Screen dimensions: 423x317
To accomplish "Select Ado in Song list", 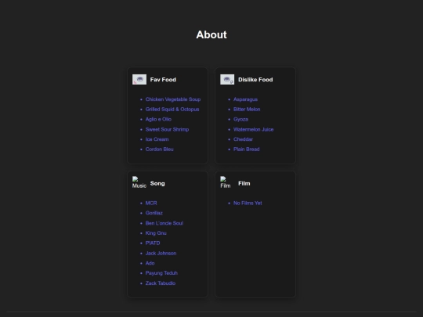I will point(150,263).
